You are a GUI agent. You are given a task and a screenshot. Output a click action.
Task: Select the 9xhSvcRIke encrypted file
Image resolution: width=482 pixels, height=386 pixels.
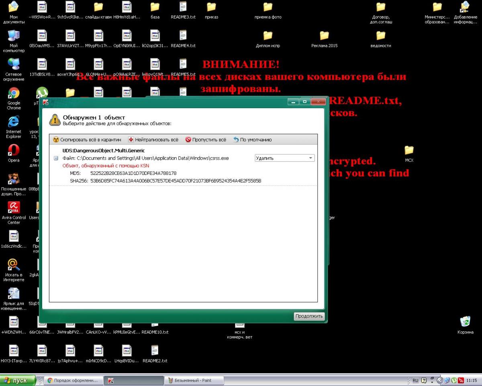pos(70,10)
